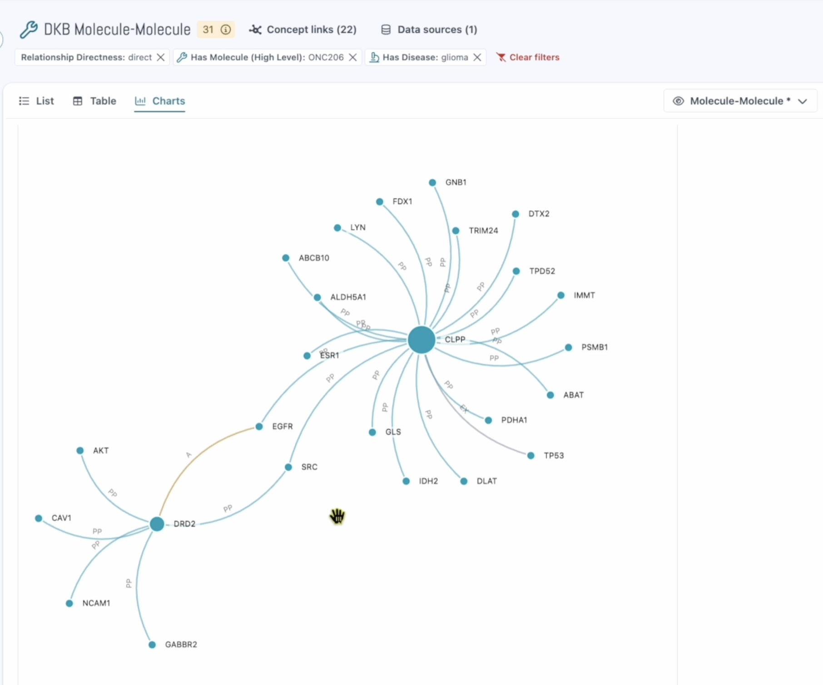Click the PDHA1 node
Screen dimensions: 823x685
[x=488, y=420]
